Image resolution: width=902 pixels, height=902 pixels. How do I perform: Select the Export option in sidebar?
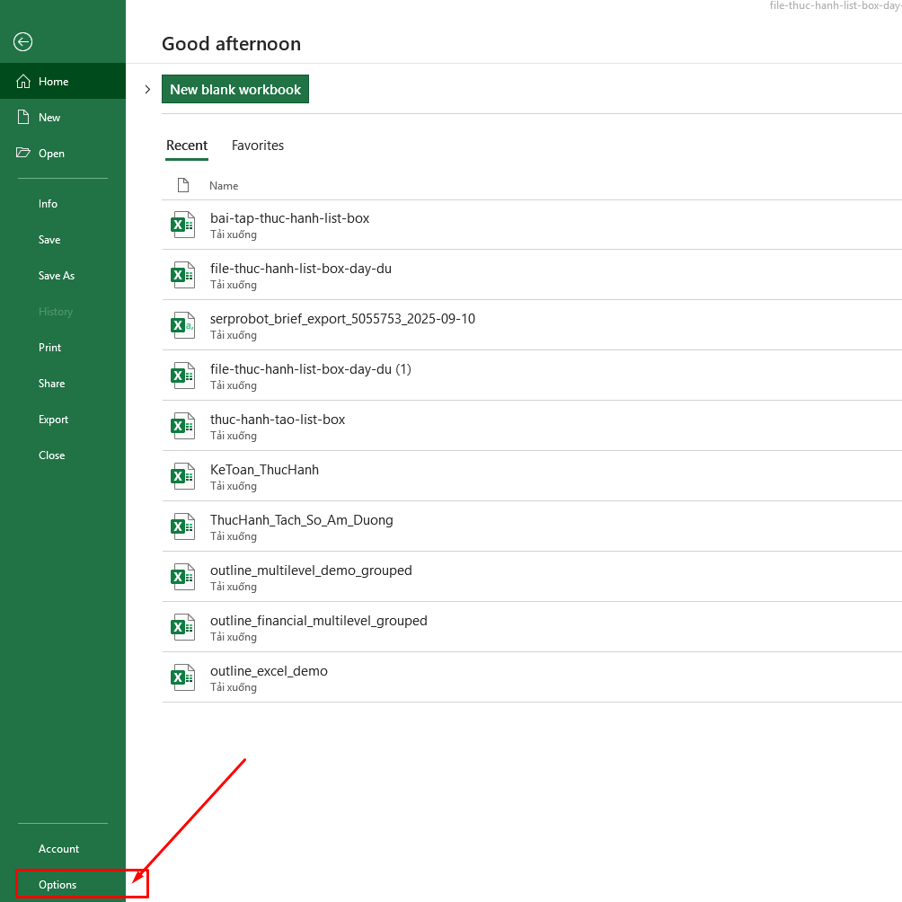[x=53, y=419]
